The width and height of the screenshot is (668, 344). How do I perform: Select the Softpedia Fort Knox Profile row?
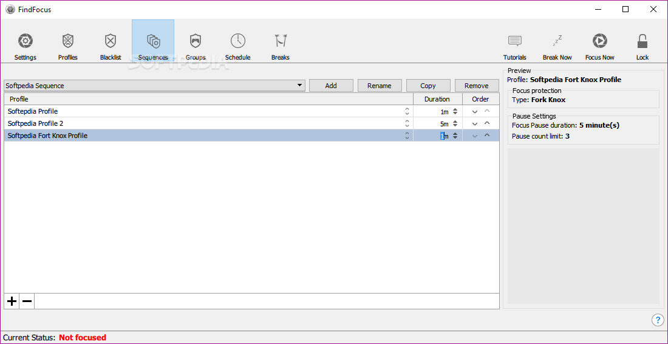251,136
